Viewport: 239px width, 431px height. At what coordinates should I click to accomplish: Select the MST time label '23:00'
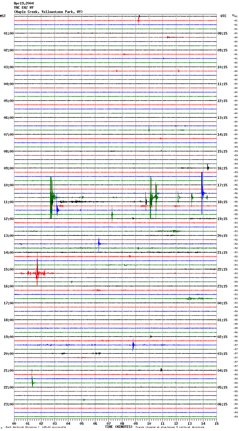9,404
